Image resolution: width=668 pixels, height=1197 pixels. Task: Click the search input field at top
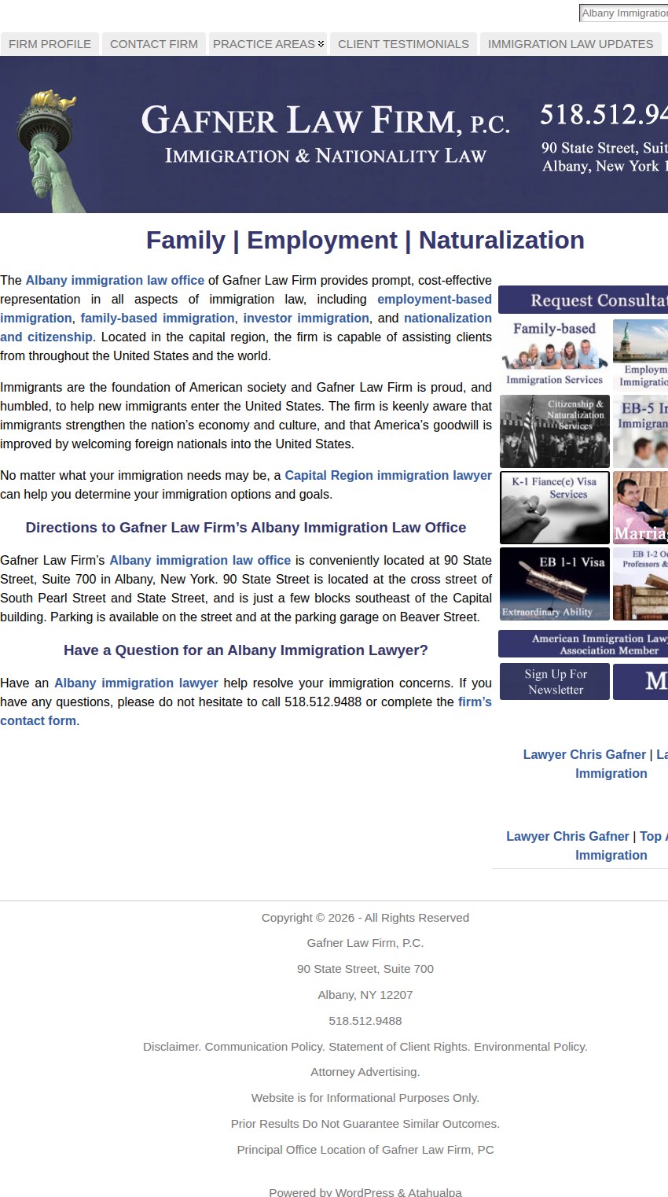coord(624,13)
